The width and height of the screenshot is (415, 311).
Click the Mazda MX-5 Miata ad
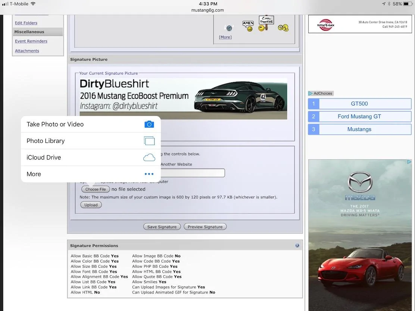click(360, 235)
